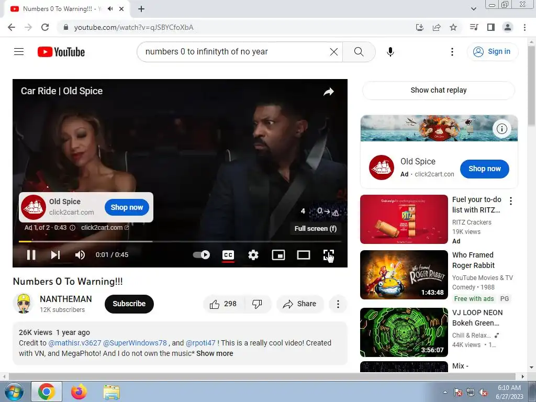Open @mathisr.v3627 channel link
The width and height of the screenshot is (536, 402).
coord(74,343)
